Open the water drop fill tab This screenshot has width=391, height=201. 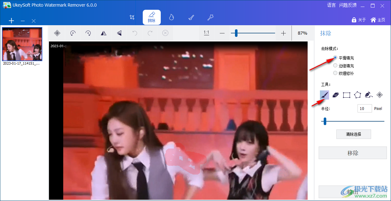tap(171, 17)
